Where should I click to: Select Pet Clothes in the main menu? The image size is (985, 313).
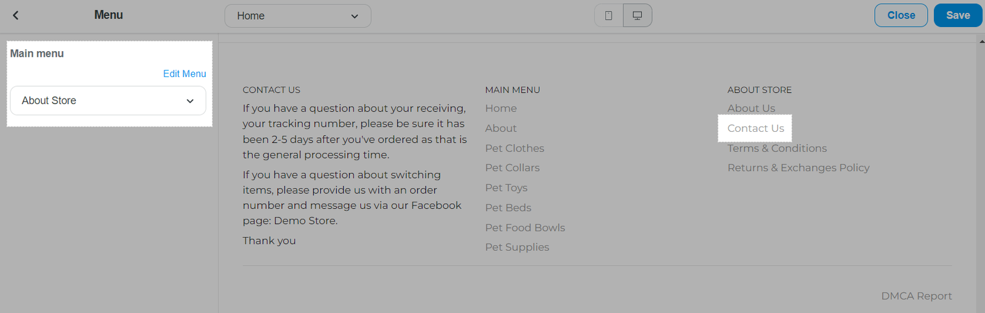click(x=515, y=148)
